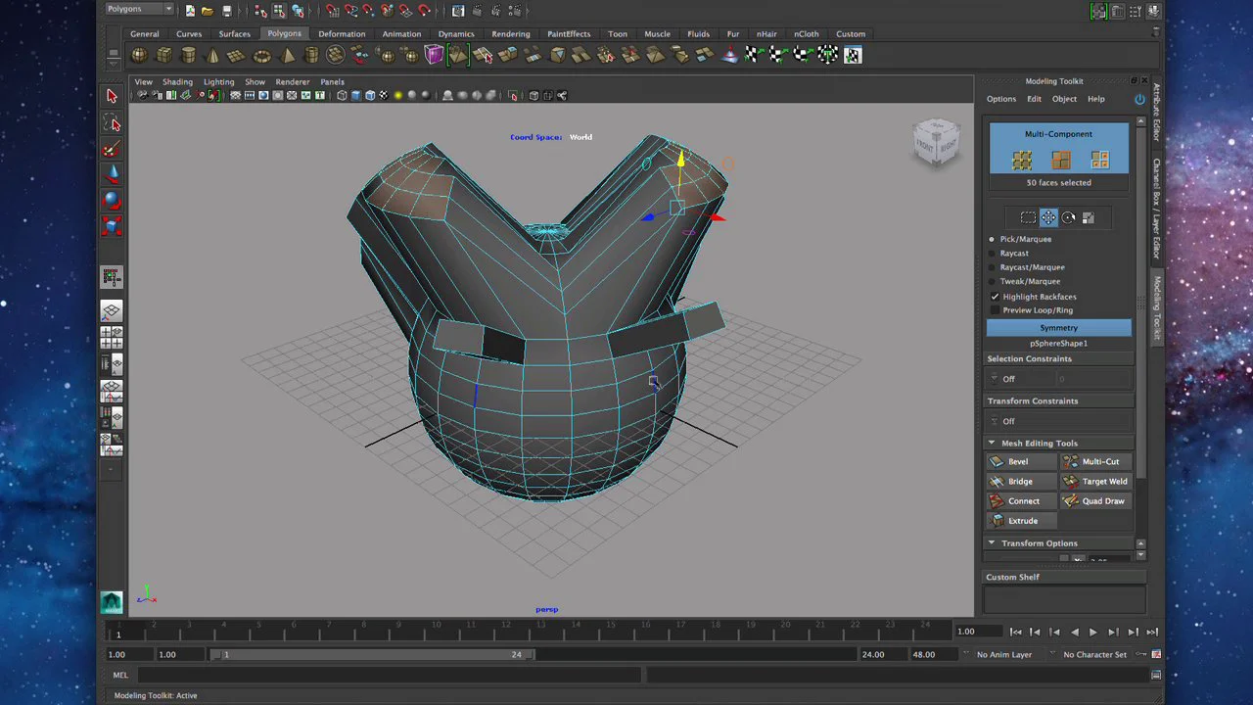Select the Quad Draw tool

coord(1096,500)
